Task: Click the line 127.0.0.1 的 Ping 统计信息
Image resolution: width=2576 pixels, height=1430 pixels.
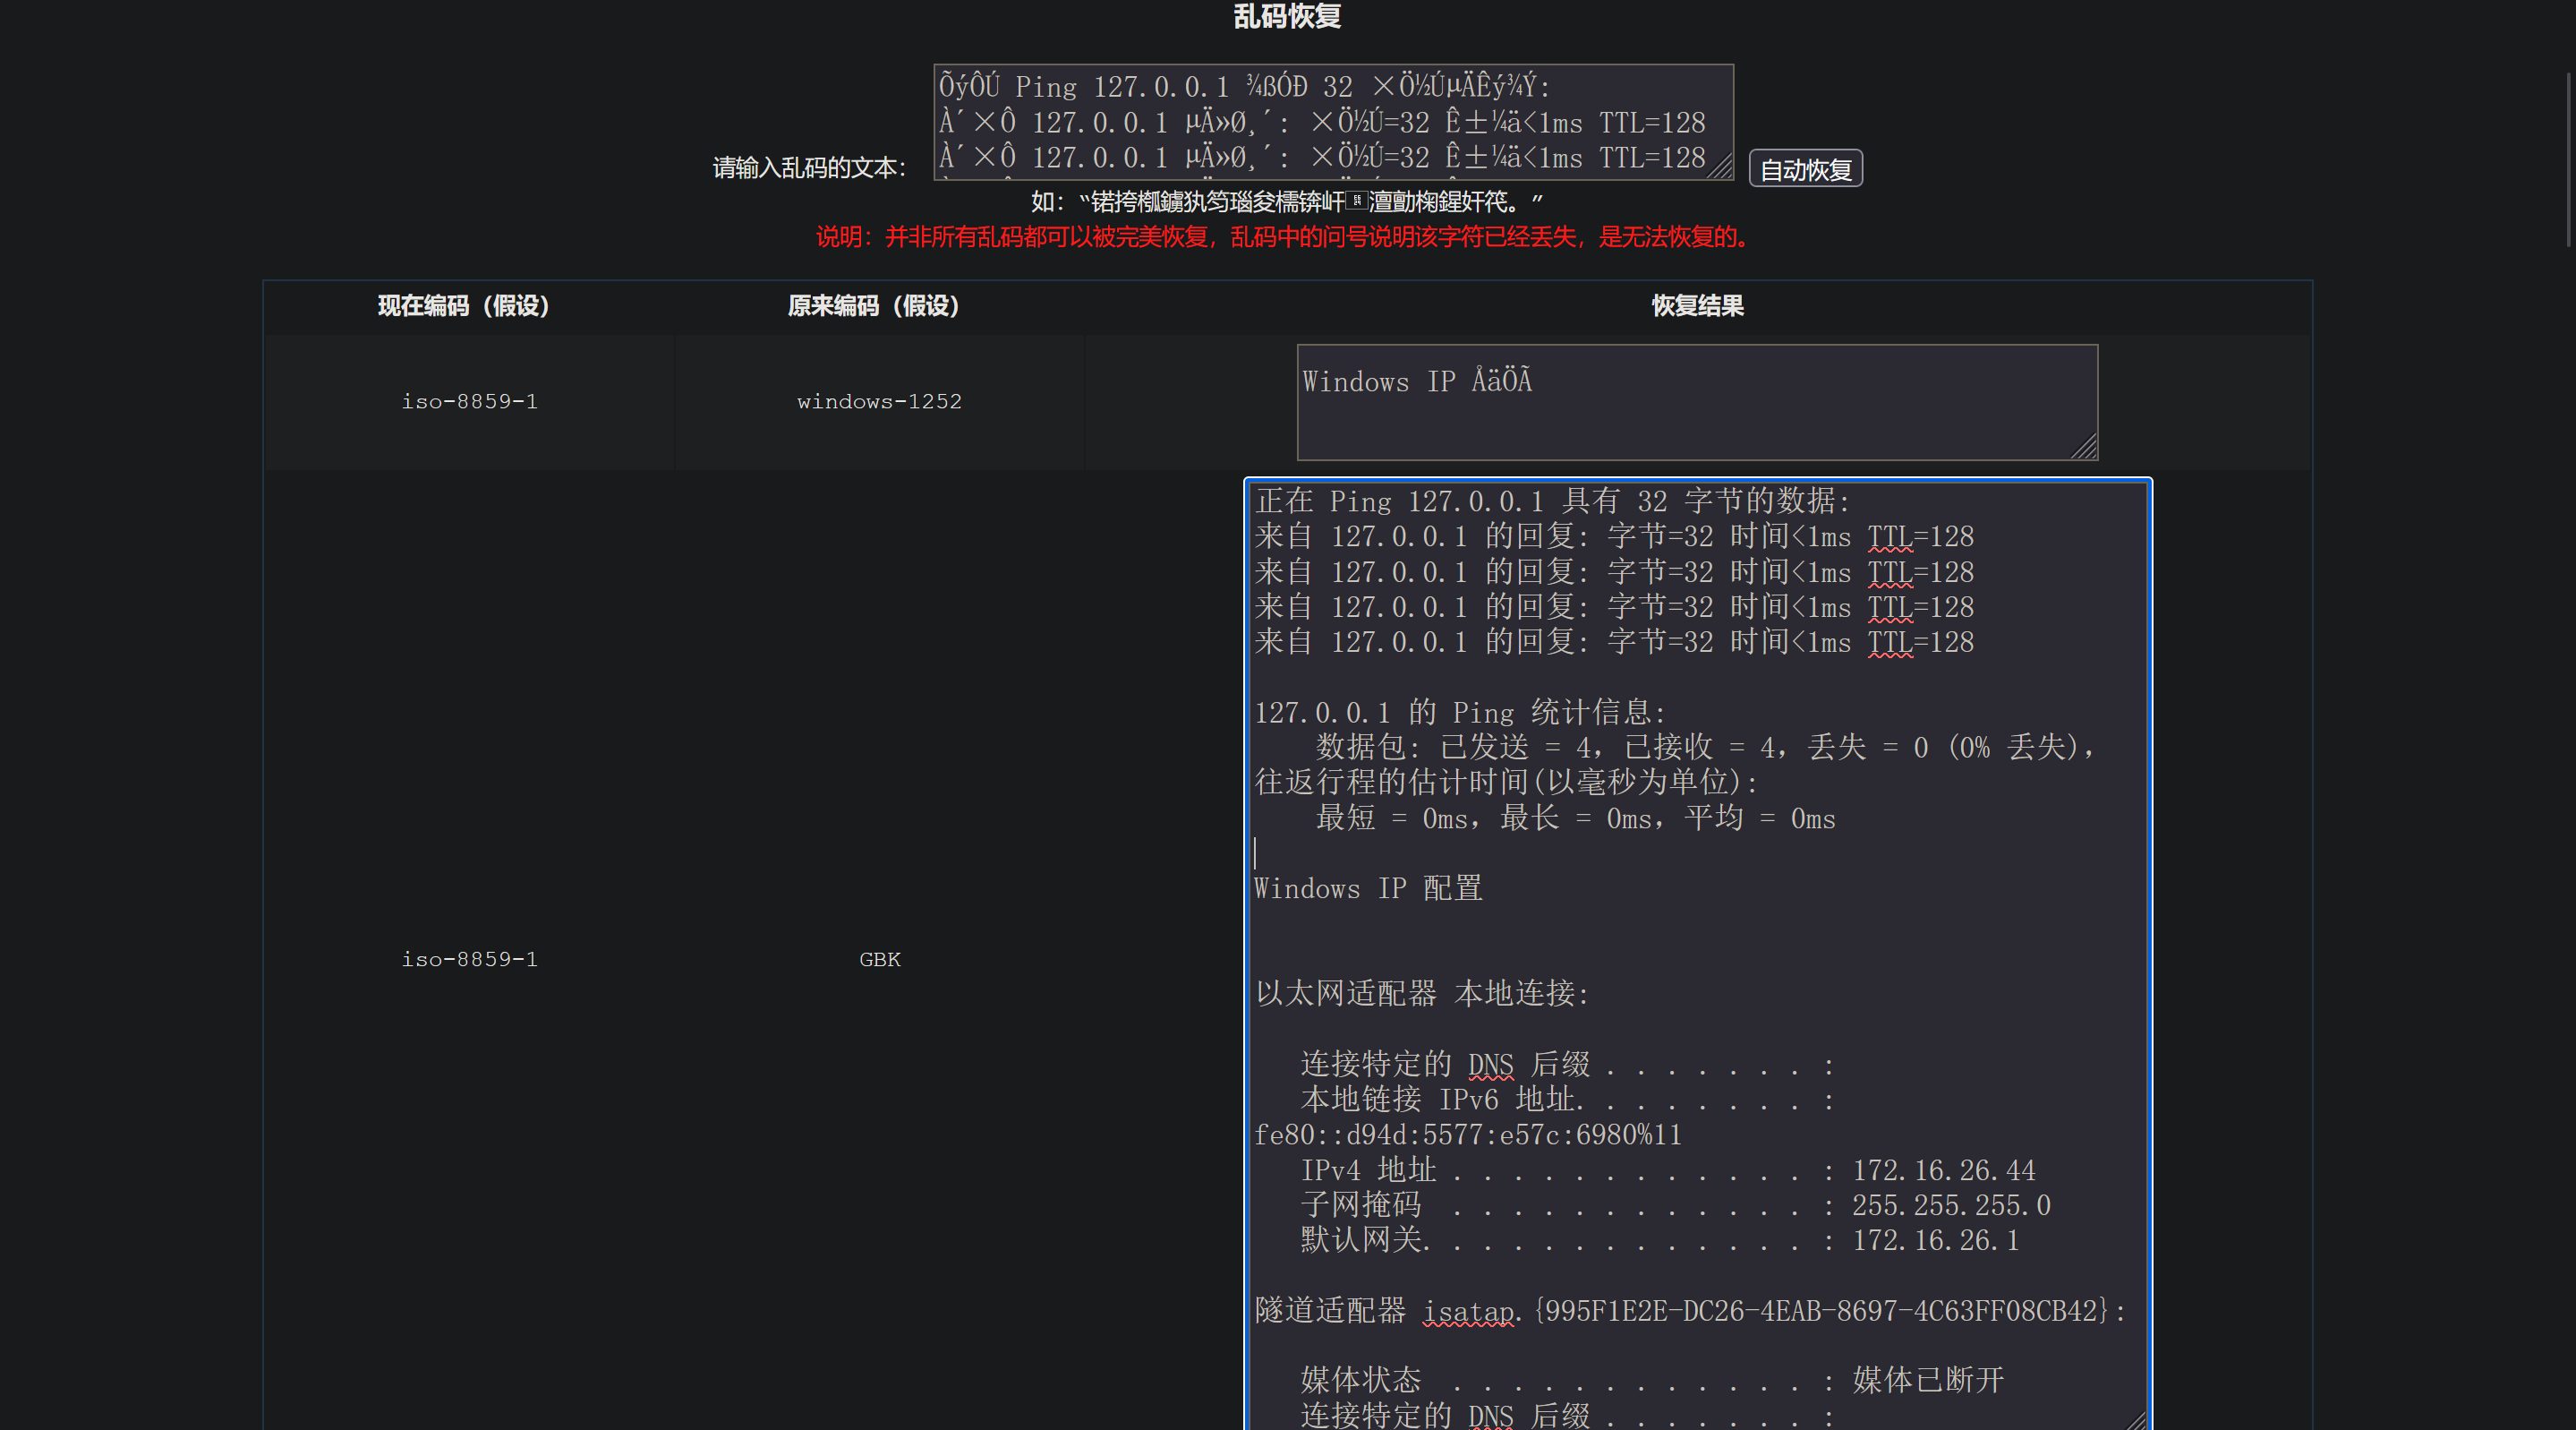Action: [1460, 713]
